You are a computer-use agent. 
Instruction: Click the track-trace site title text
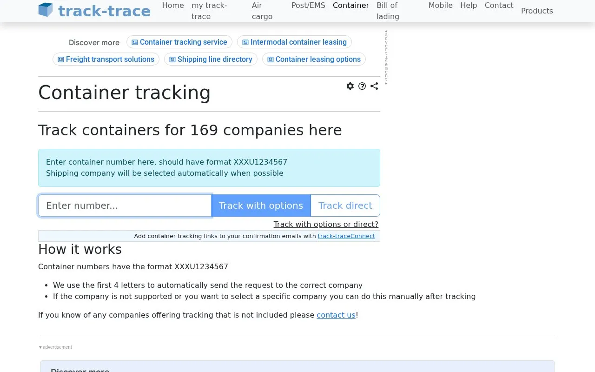(x=104, y=11)
